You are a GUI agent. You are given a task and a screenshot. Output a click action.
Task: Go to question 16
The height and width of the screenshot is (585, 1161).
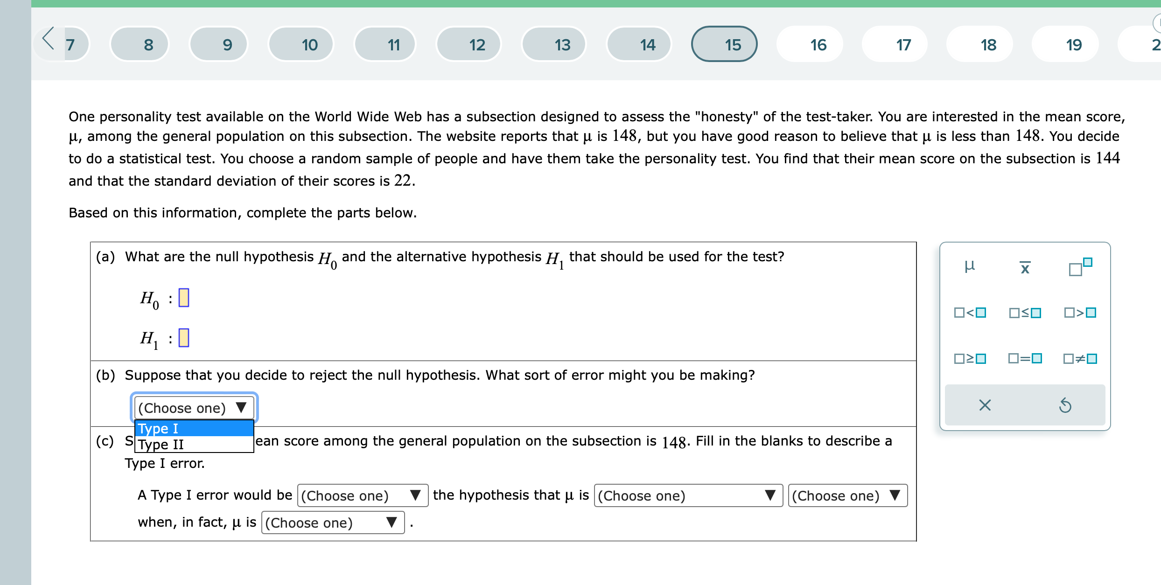818,45
